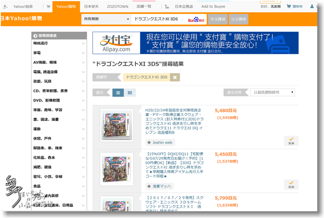Click the 新貨 checkmark badge on first product
Screen dimensions: 324x218
(x=291, y=141)
